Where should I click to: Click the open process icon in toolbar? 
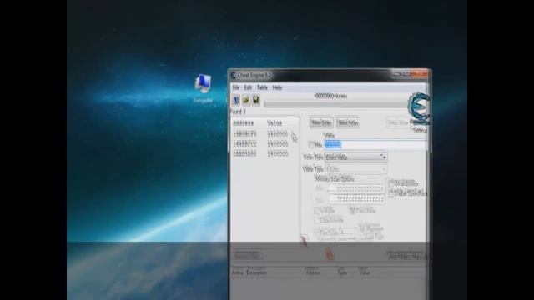tap(235, 100)
